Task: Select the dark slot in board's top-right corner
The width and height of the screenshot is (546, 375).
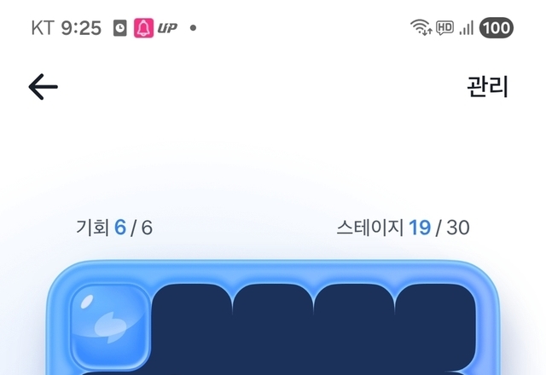Action: coord(435,326)
